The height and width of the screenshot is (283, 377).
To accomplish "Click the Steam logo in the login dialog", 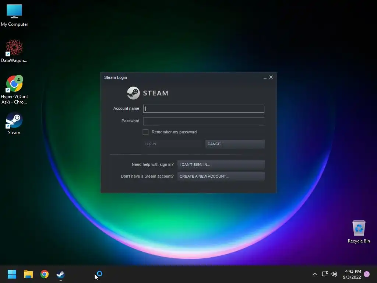I will (x=148, y=93).
